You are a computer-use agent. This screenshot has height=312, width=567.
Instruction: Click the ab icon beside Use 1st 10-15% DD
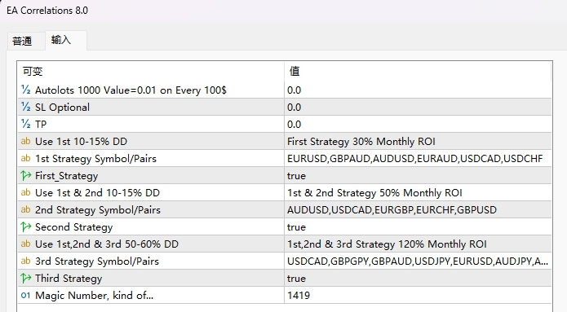point(25,141)
